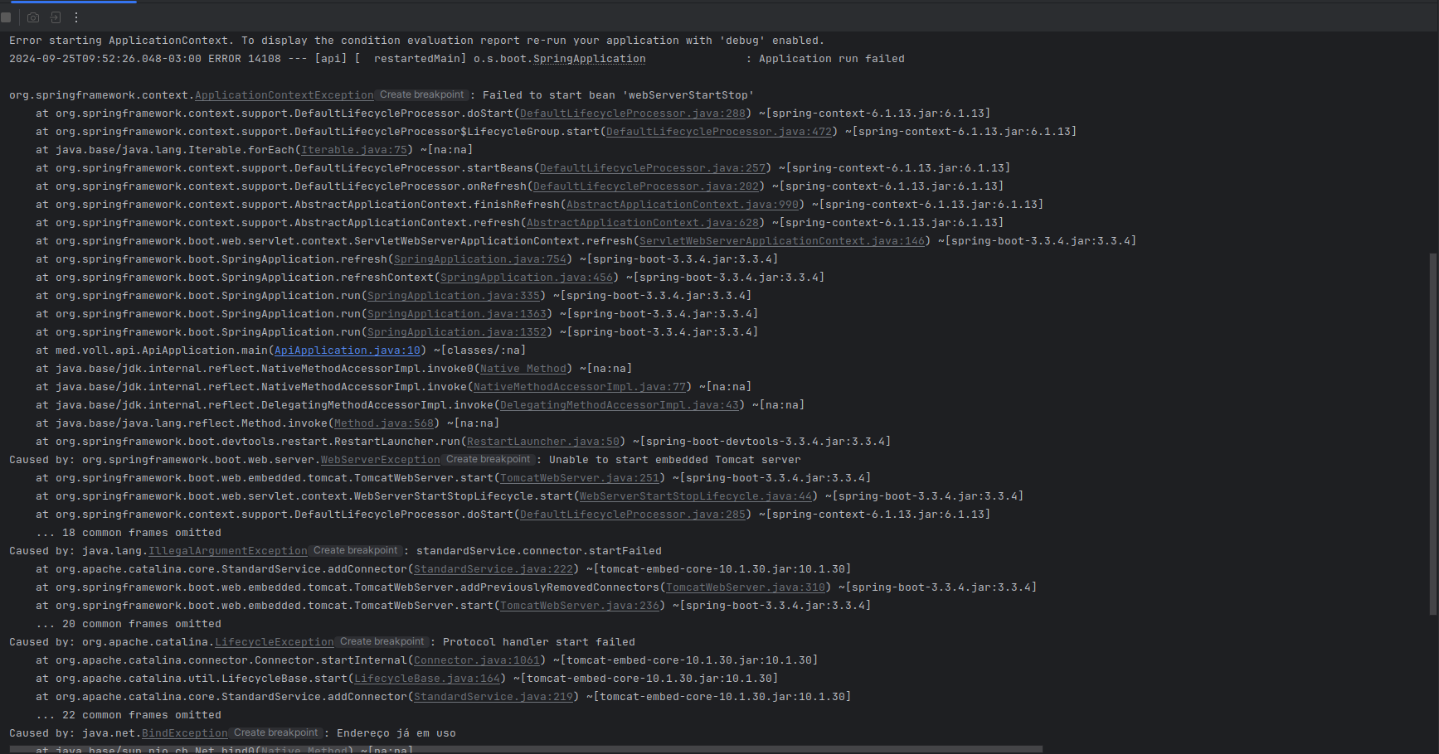
Task: Open Connector.java:1061 link
Action: [477, 660]
